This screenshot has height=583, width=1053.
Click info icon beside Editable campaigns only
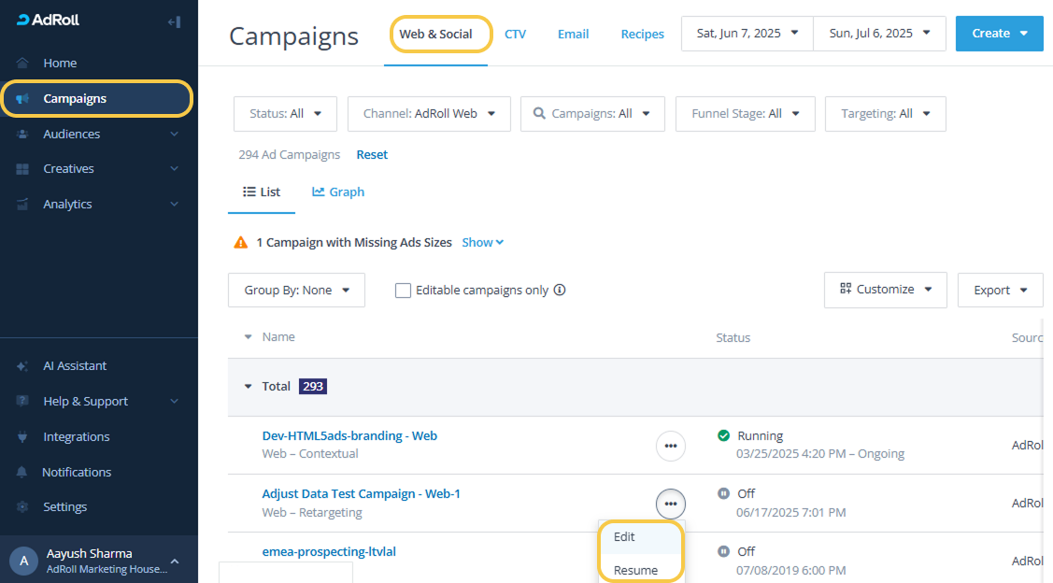[560, 291]
